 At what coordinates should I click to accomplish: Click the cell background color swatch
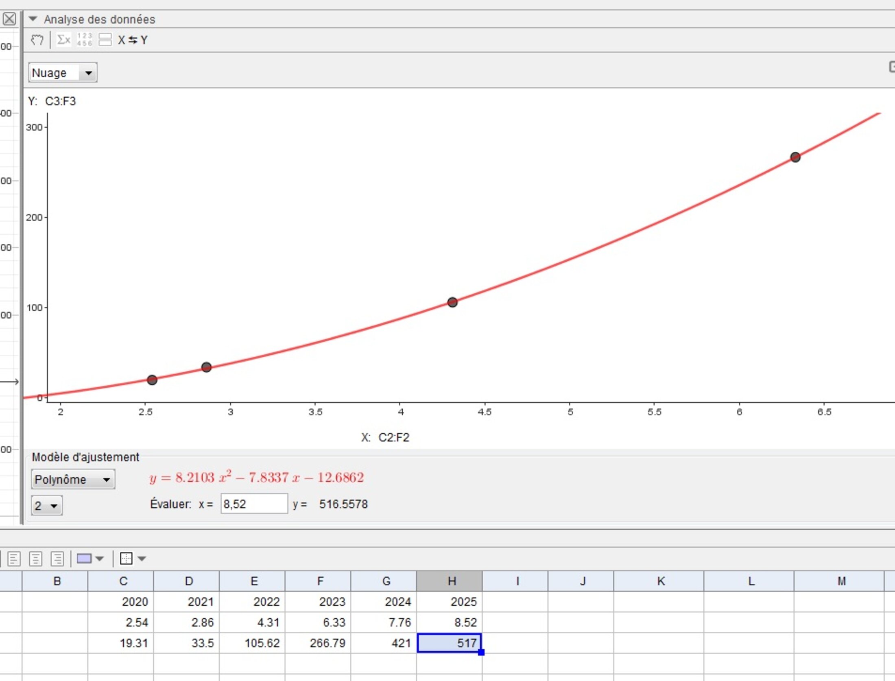point(84,559)
